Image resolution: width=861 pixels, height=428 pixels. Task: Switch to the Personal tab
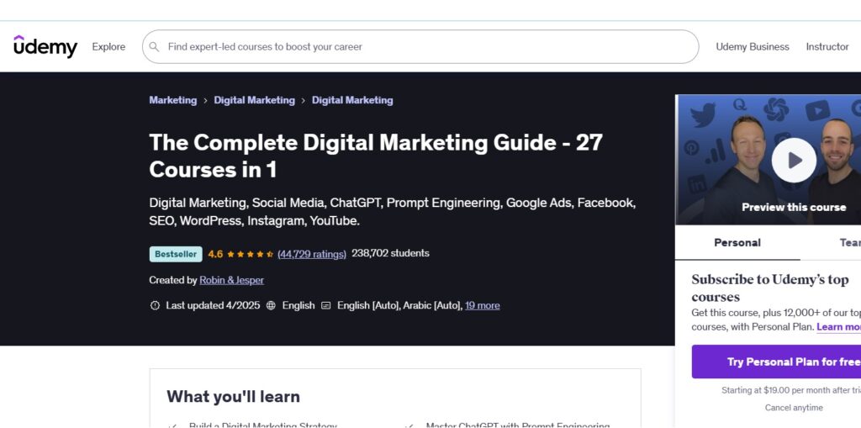tap(737, 242)
